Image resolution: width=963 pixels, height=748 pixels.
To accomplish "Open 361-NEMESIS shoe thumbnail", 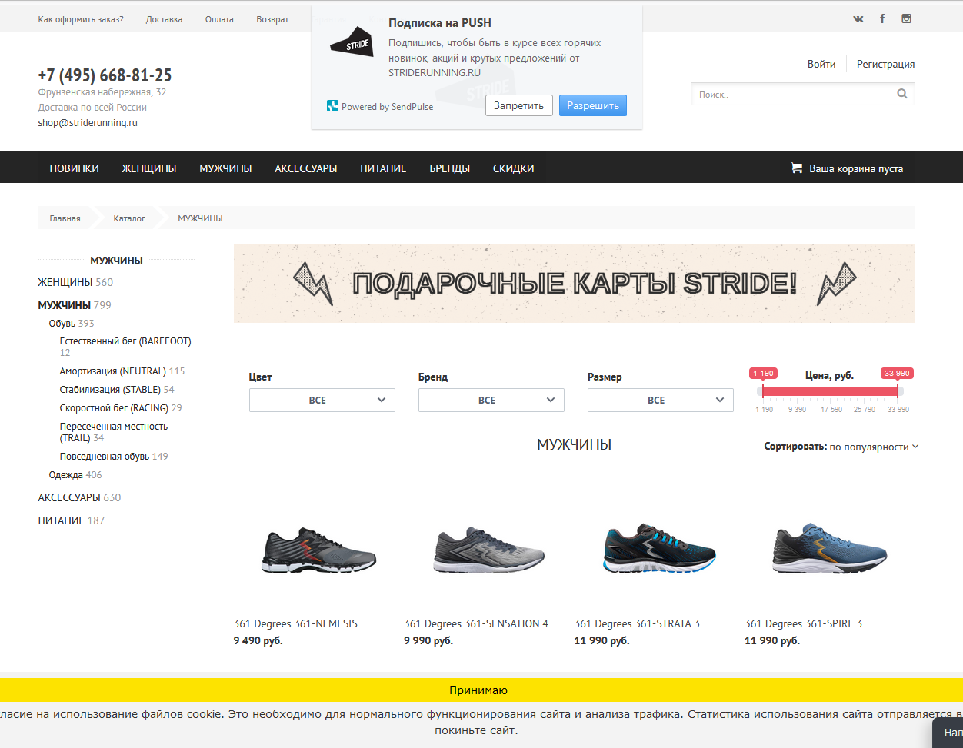I will tap(319, 552).
